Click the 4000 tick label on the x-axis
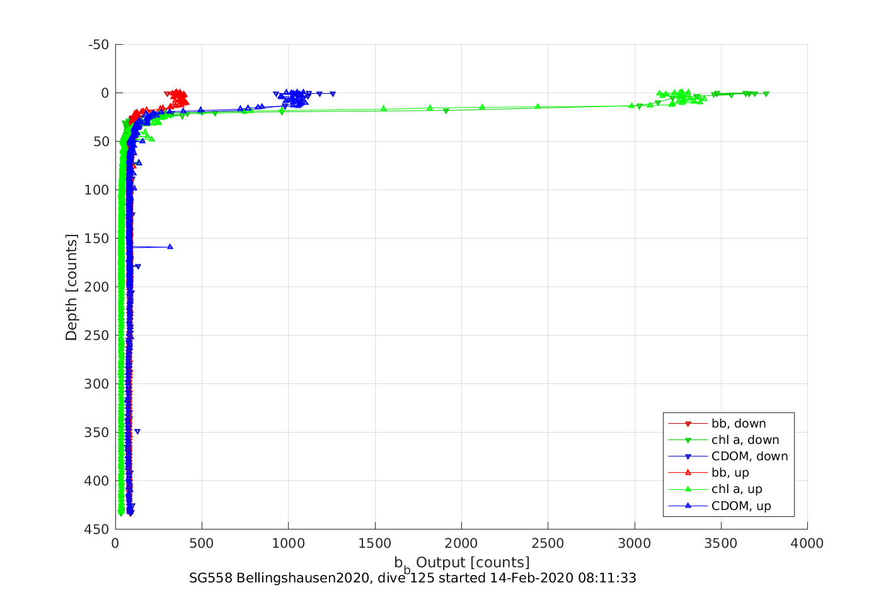 tap(807, 543)
